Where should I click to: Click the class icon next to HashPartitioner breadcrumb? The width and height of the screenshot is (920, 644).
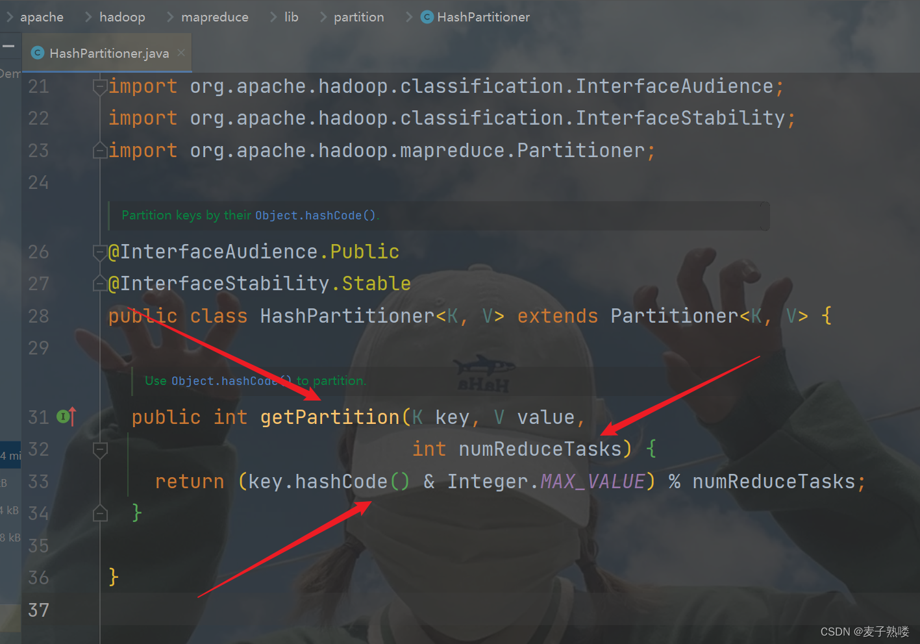(427, 17)
